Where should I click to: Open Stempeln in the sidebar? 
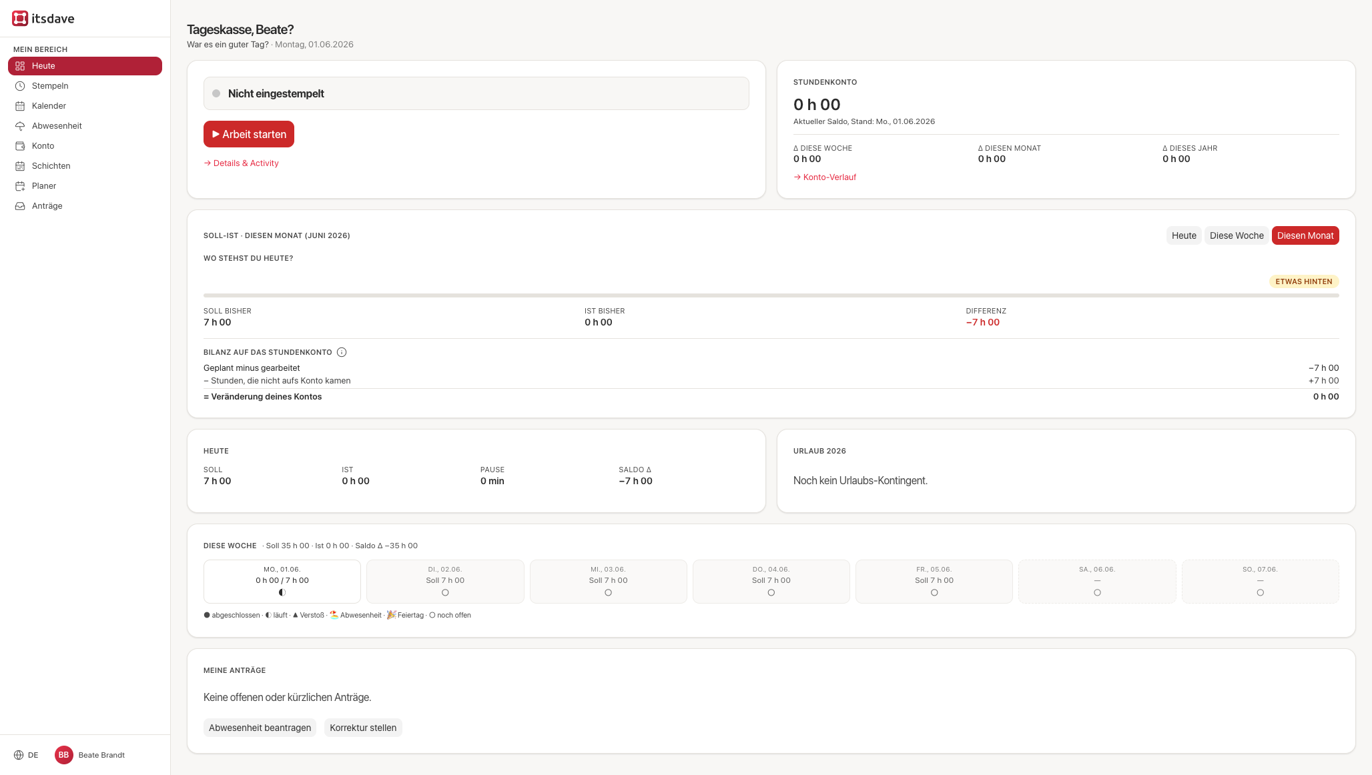[85, 86]
